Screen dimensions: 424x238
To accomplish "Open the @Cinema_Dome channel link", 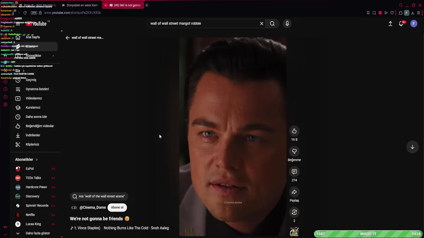I will (93, 208).
